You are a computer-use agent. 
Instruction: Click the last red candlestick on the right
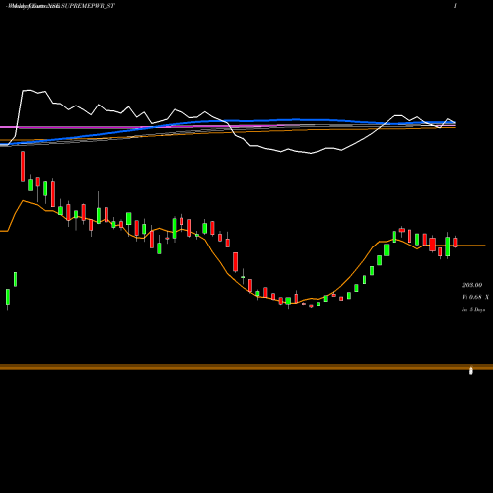point(455,243)
